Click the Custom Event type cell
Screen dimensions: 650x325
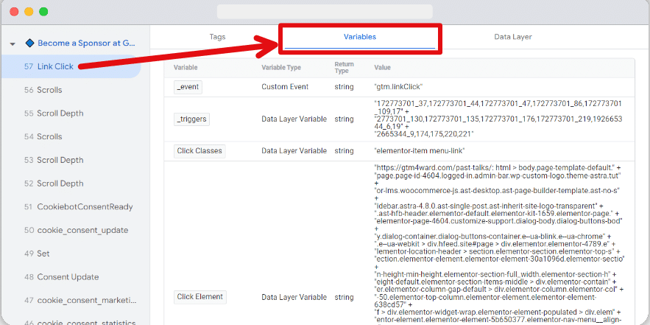click(x=285, y=87)
